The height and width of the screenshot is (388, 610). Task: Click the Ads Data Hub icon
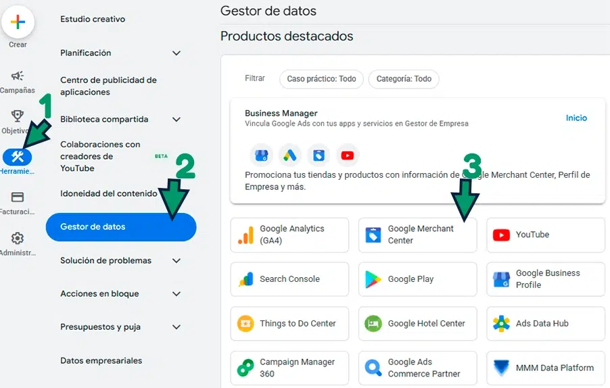[501, 324]
